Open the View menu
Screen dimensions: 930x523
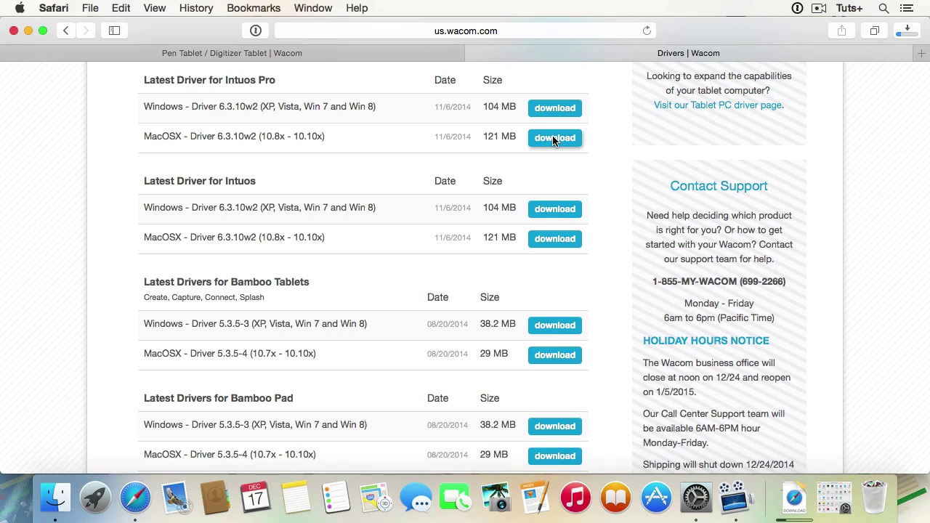pyautogui.click(x=155, y=8)
